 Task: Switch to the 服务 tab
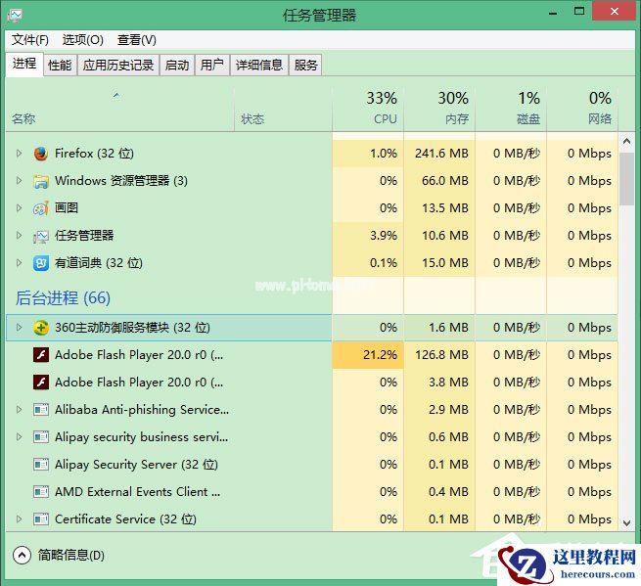305,65
